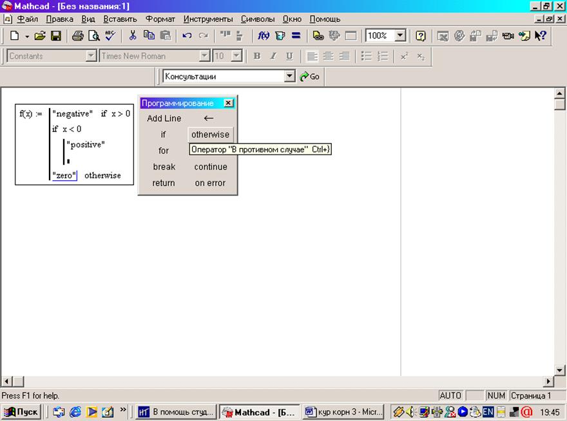The height and width of the screenshot is (421, 567).
Task: Click the horizontal scrollbar right arrow
Action: [x=549, y=381]
